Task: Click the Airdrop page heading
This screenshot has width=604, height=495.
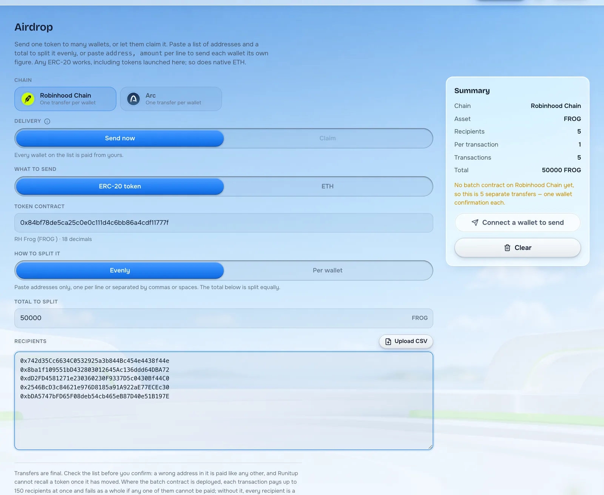Action: pyautogui.click(x=34, y=27)
